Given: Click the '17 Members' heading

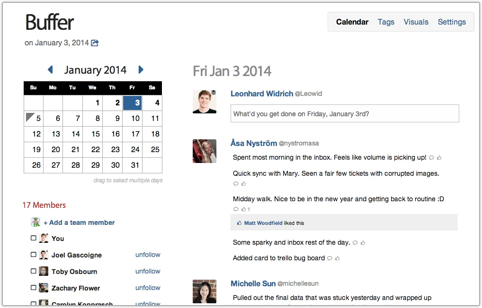Looking at the screenshot, I should coord(44,205).
